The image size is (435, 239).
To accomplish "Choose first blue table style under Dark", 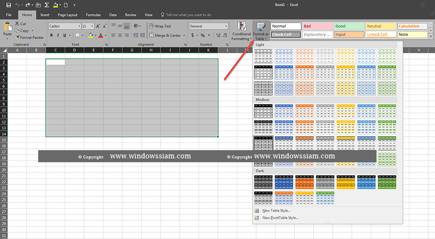I will tap(284, 182).
